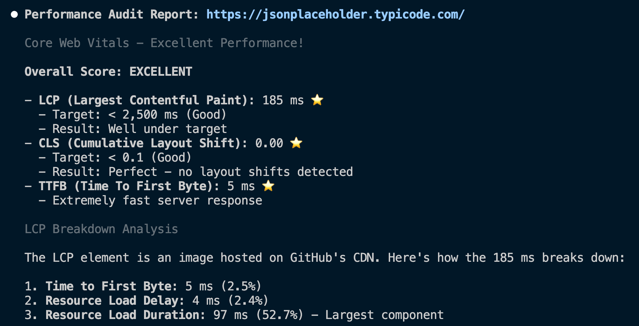Viewport: 639px width, 326px height.
Task: Click the 'LCP Breakdown Analysis' heading
Action: point(101,229)
